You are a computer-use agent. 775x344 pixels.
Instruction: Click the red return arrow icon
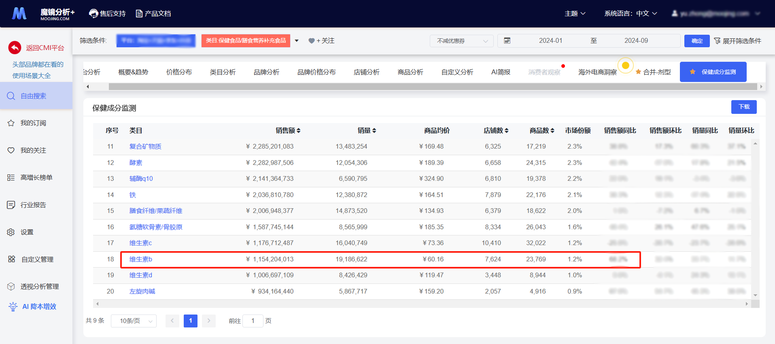pyautogui.click(x=15, y=48)
